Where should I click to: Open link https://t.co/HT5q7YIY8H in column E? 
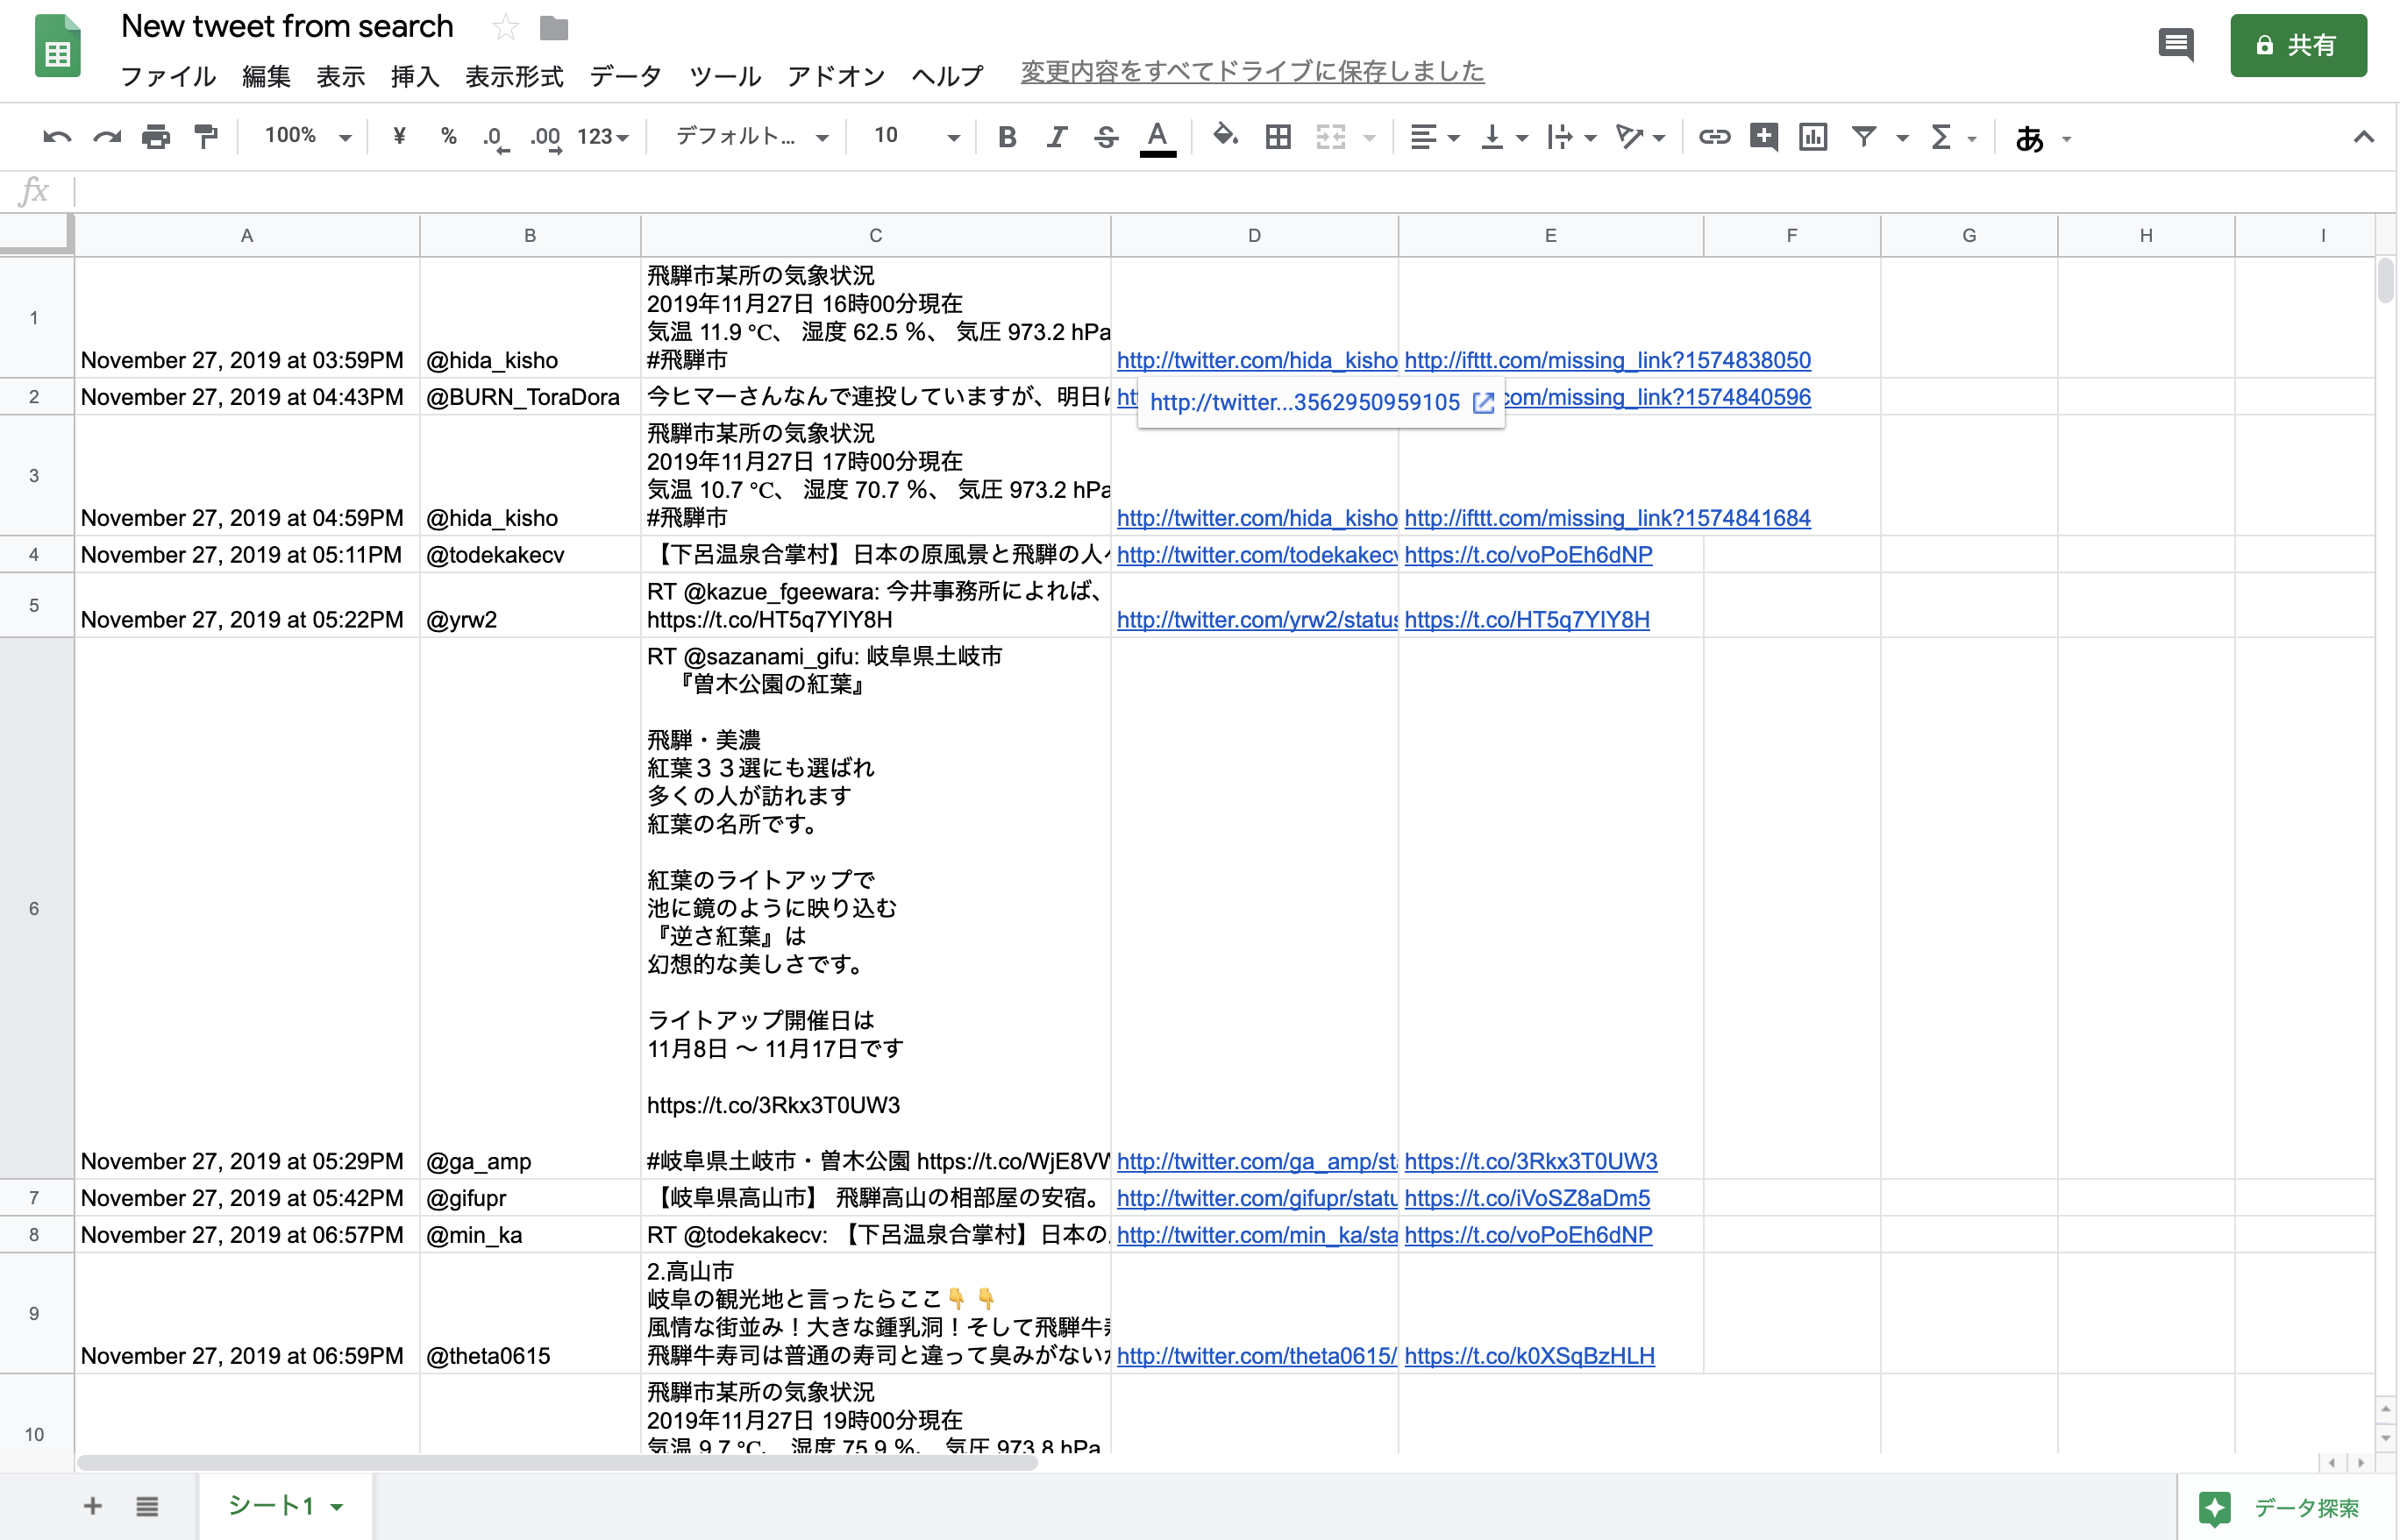pyautogui.click(x=1527, y=620)
